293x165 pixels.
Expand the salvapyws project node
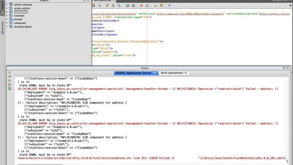click(x=7, y=23)
